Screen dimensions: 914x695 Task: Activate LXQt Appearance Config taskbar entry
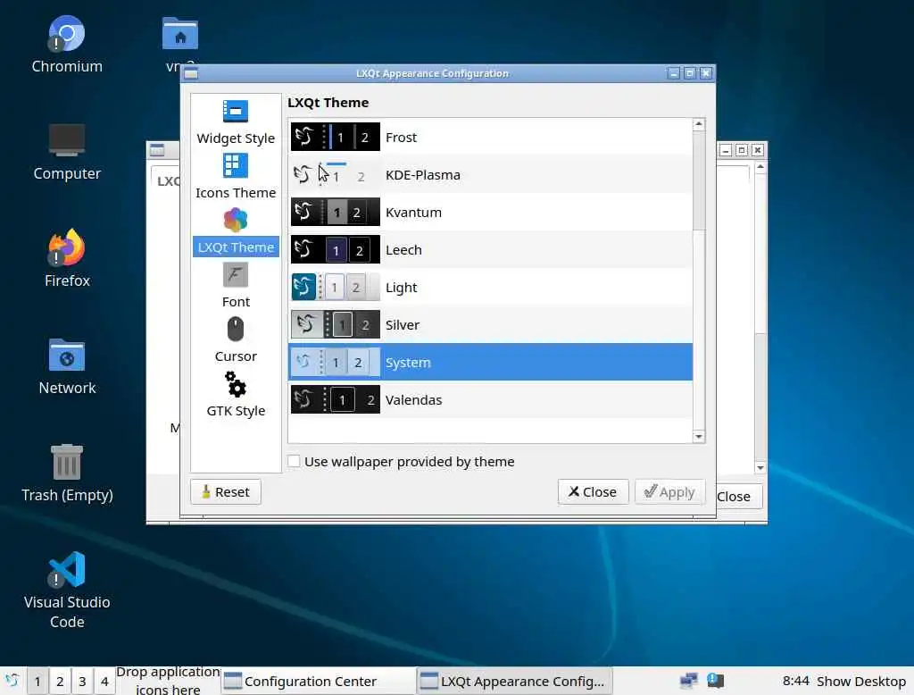[x=514, y=681]
